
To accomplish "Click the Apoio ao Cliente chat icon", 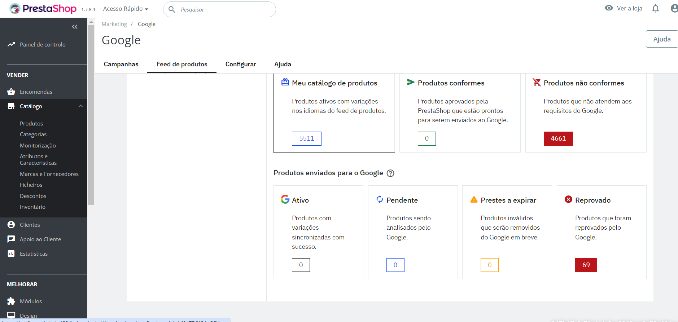I will 11,239.
